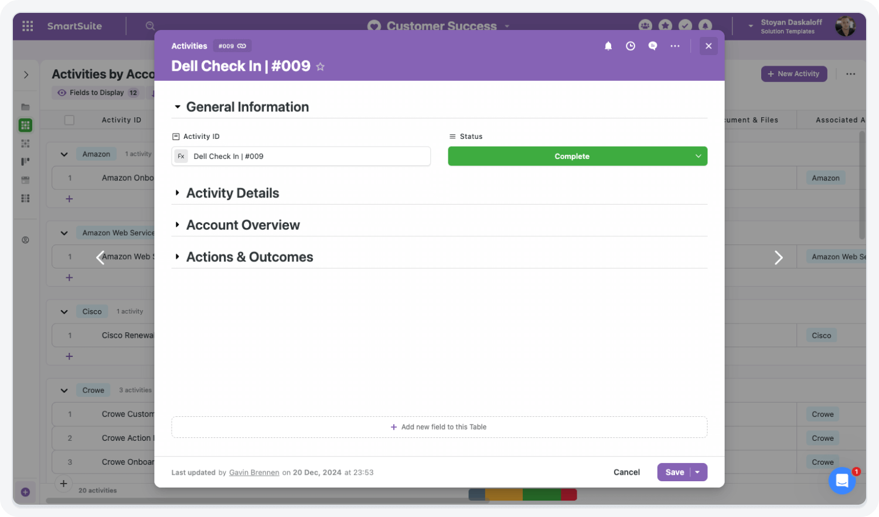Click the Associated column header

point(840,120)
